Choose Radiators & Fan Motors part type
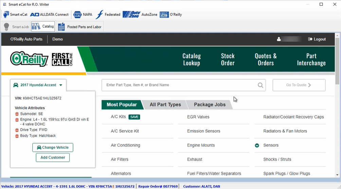 pyautogui.click(x=285, y=131)
